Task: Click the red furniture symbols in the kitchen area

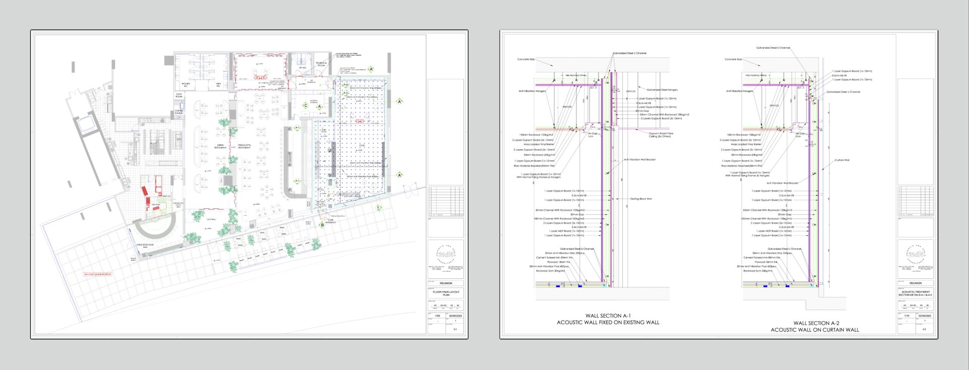Action: click(145, 192)
